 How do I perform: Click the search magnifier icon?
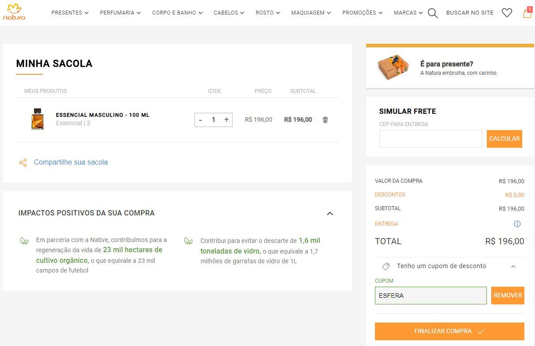(433, 13)
